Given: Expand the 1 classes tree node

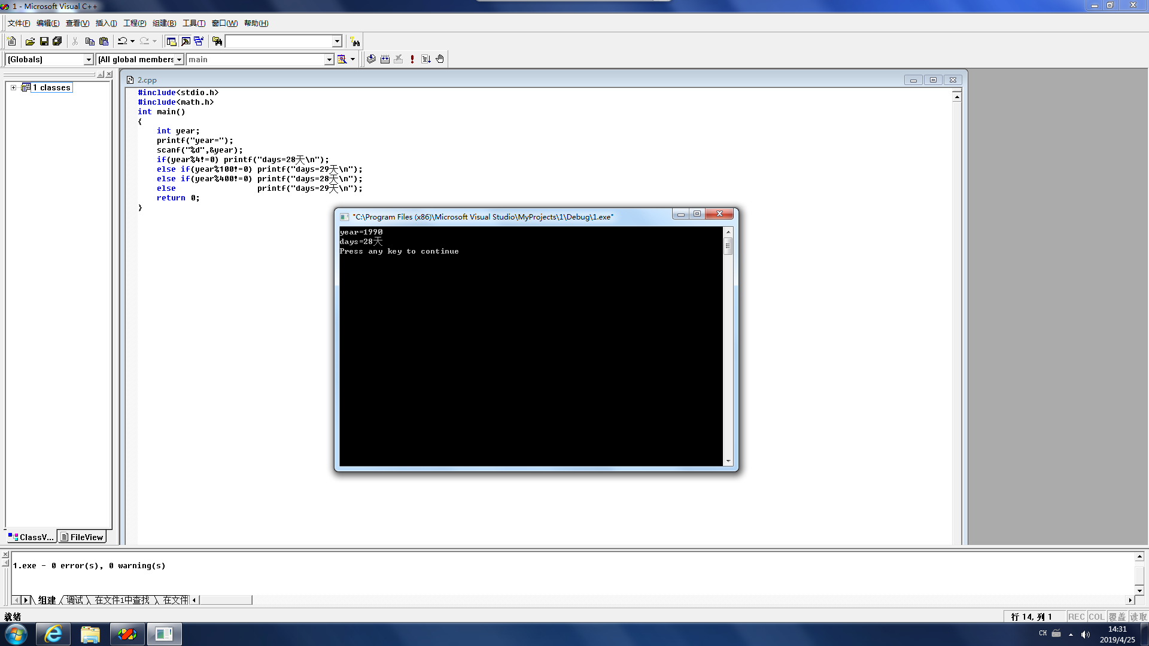Looking at the screenshot, I should [13, 87].
